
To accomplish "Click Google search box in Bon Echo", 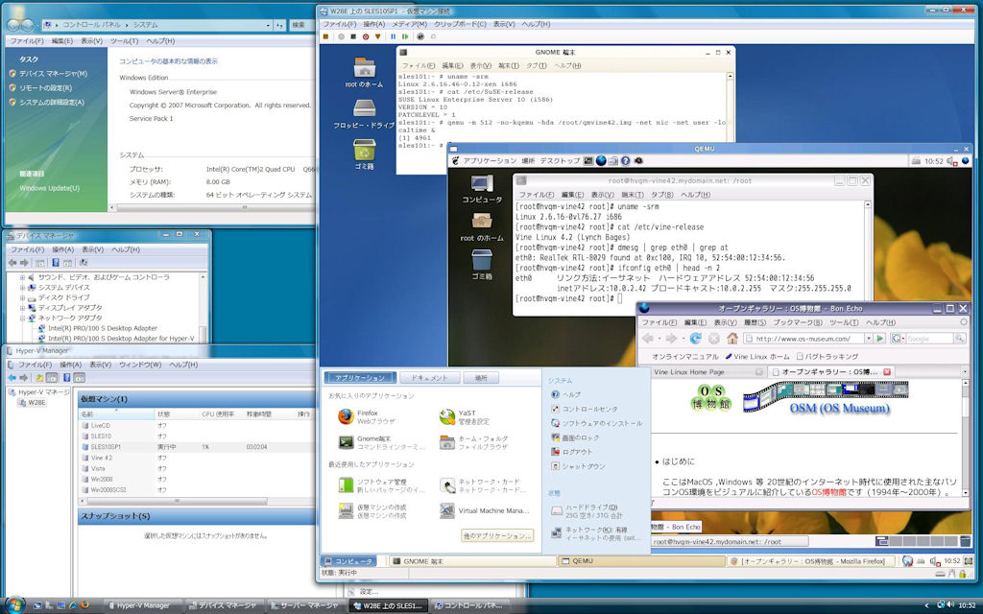I will (x=929, y=339).
